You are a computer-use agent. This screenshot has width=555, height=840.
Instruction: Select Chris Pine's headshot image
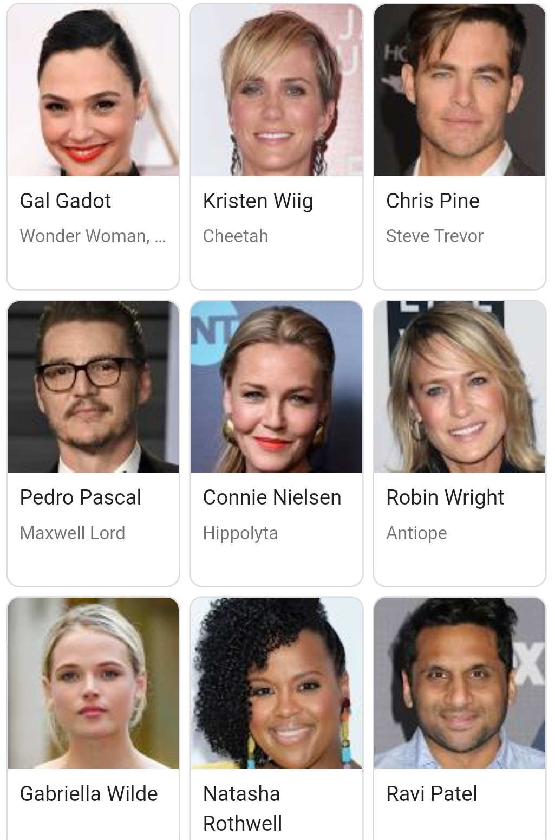[460, 90]
